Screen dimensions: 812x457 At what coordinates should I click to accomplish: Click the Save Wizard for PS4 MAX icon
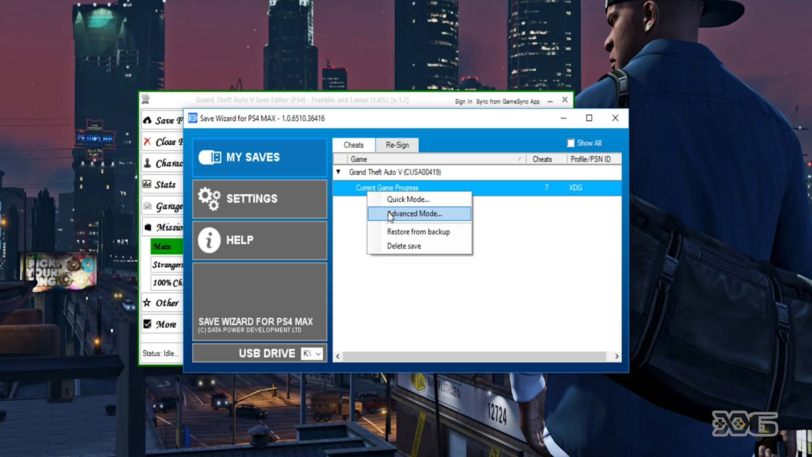193,118
